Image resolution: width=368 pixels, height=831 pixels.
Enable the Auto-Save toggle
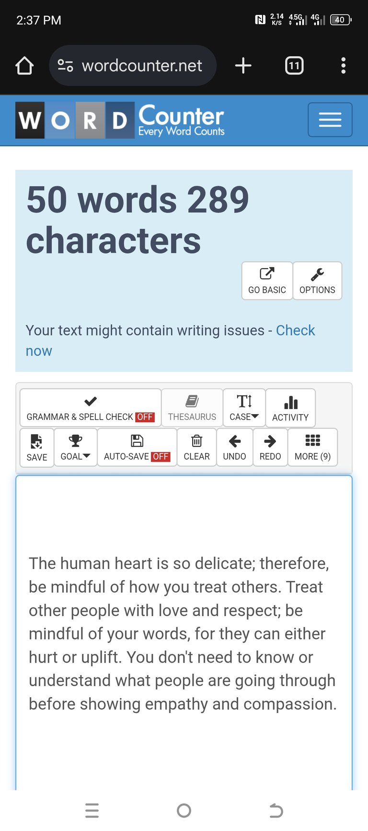tap(137, 447)
